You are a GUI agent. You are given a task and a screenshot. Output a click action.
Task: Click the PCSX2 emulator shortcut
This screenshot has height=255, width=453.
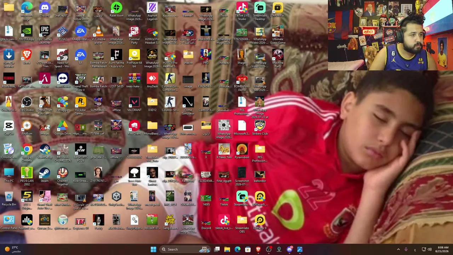click(x=63, y=33)
